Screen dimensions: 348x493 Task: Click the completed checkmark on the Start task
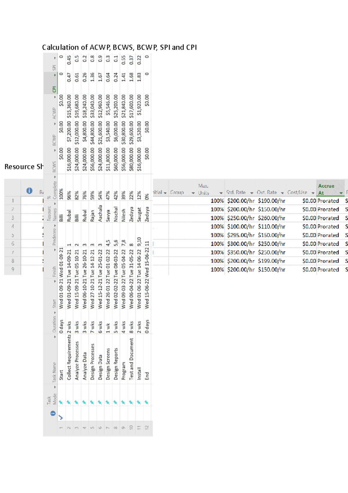61,418
